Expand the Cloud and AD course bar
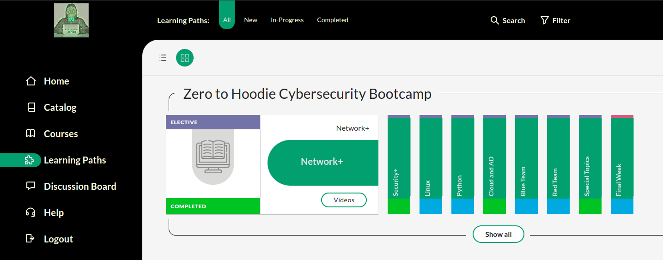Viewport: 663px width, 260px height. [495, 164]
